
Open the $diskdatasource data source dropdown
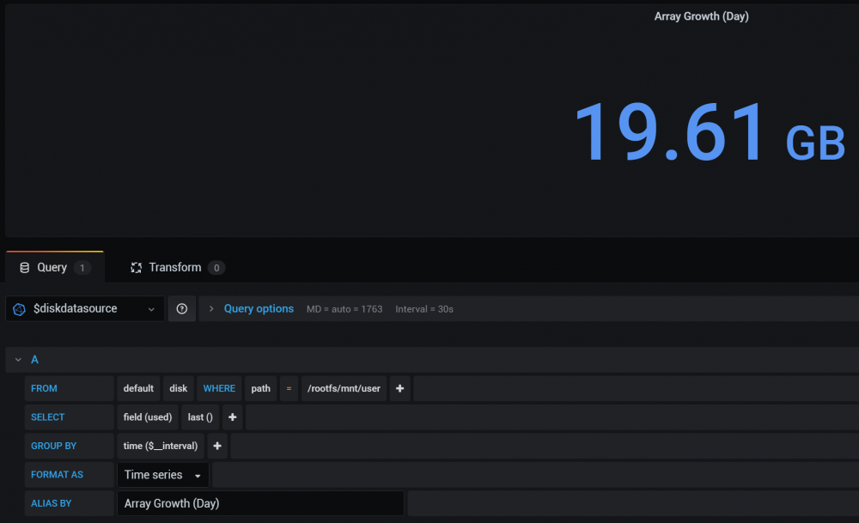click(x=85, y=309)
